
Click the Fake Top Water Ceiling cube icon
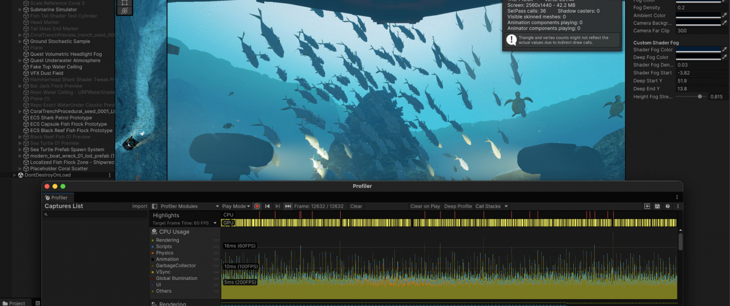[x=26, y=67]
